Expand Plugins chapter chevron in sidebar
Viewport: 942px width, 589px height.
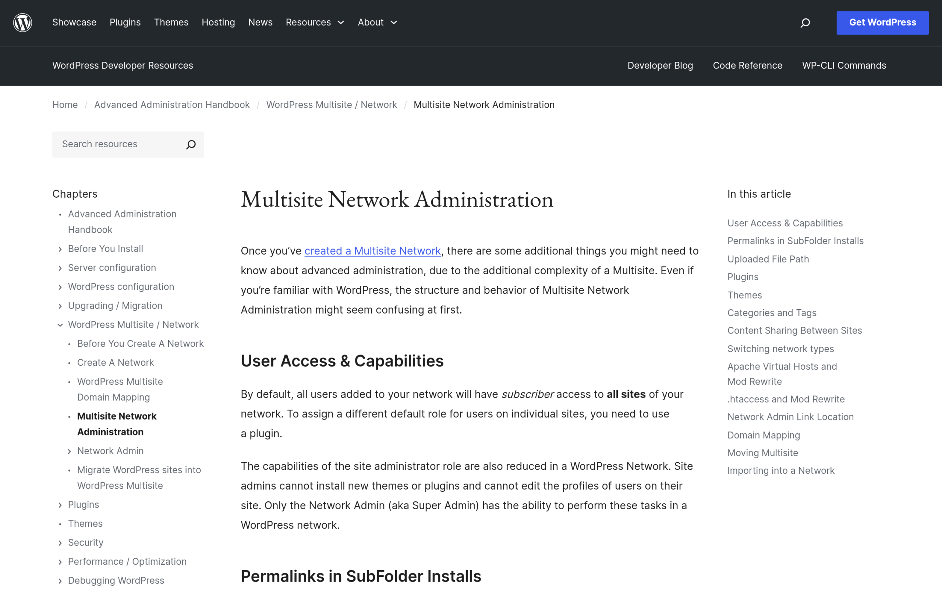pyautogui.click(x=60, y=505)
